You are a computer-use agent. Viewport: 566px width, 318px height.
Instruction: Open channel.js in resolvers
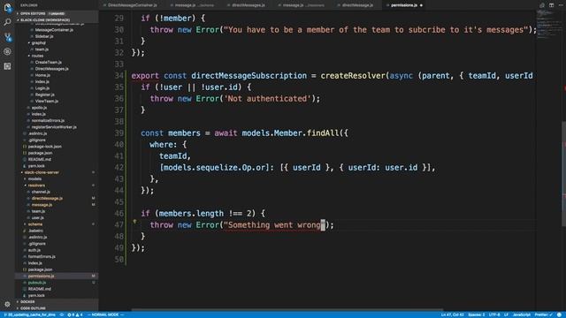click(41, 192)
